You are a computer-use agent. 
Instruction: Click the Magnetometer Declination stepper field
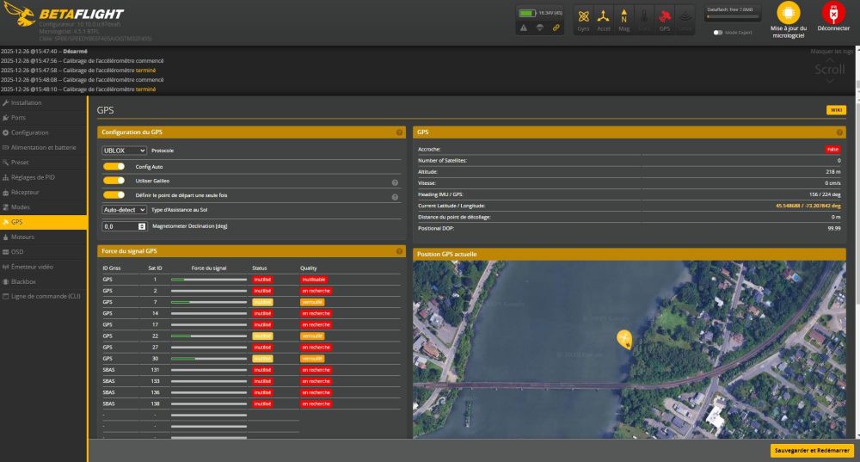tap(125, 226)
